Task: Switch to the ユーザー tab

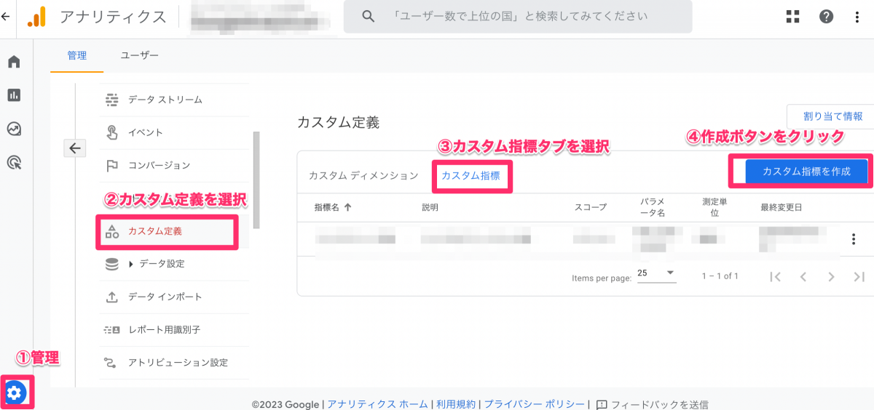Action: point(139,55)
